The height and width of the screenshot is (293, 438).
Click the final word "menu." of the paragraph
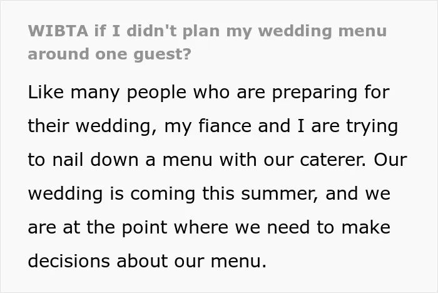(x=238, y=261)
